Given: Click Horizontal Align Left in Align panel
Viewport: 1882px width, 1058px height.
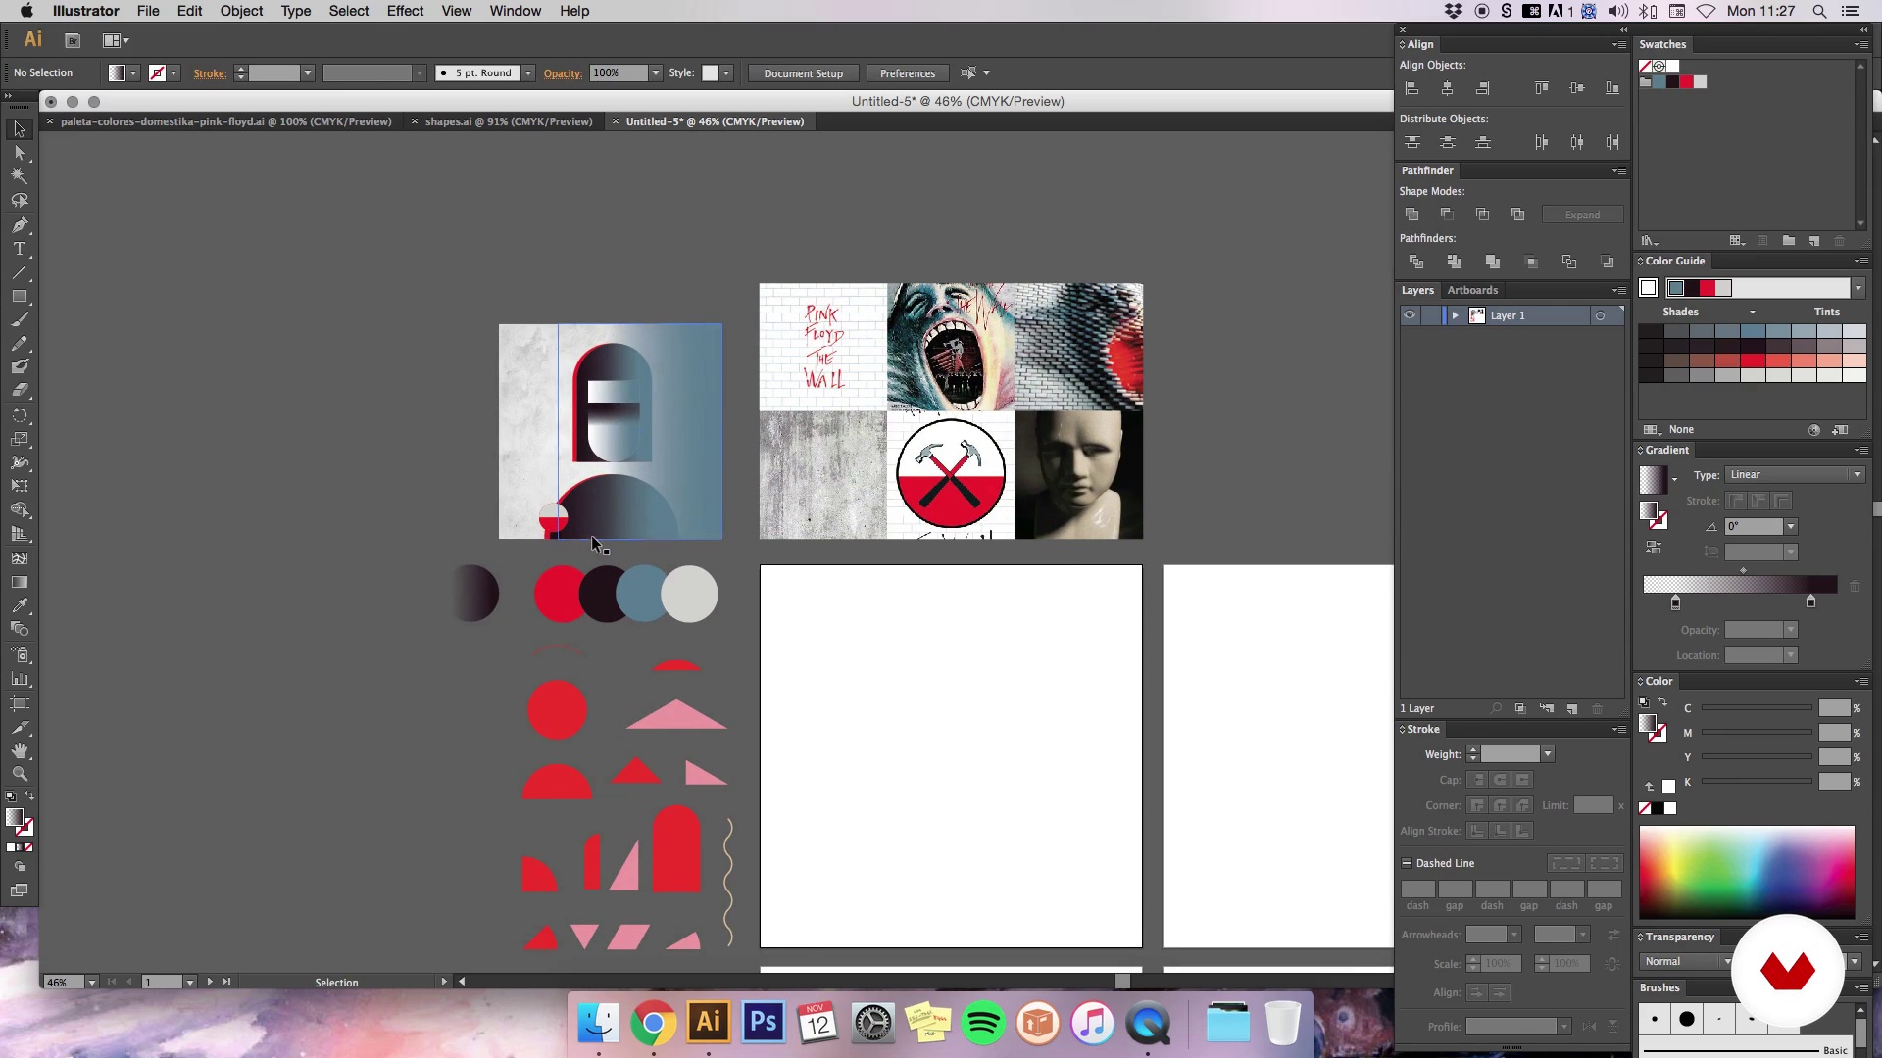Looking at the screenshot, I should pos(1412,88).
